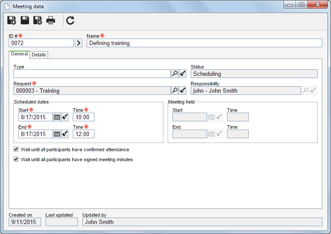The image size is (331, 234).
Task: Refresh the form with the reload icon
Action: pos(70,20)
